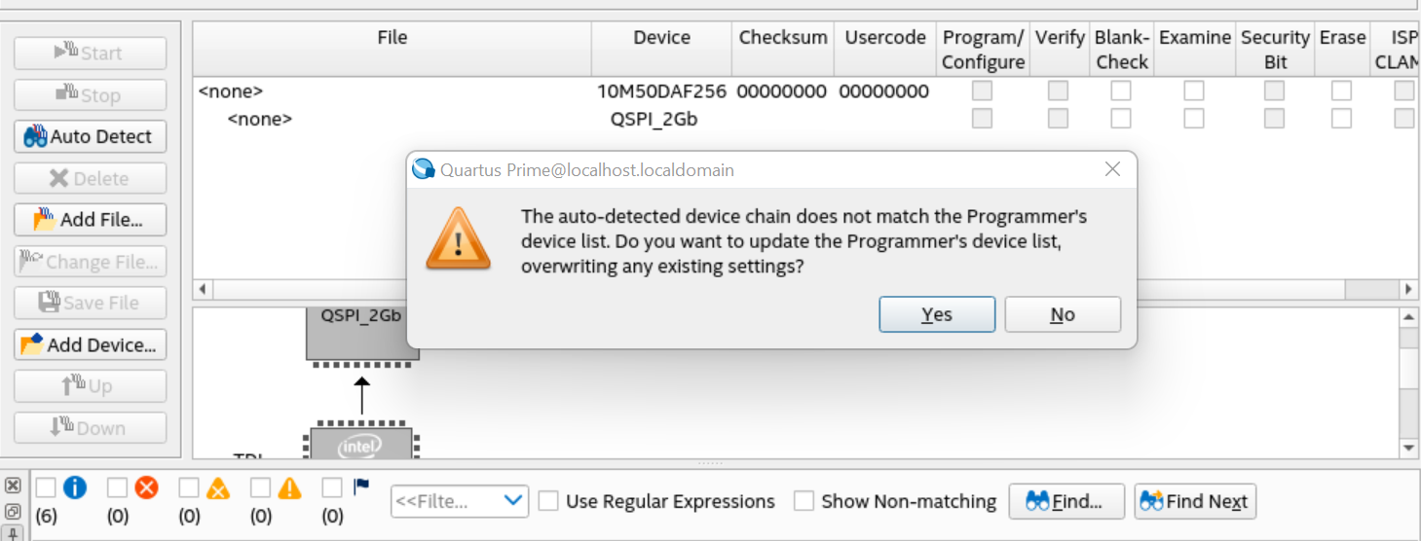
Task: Click the File column header
Action: pos(392,38)
